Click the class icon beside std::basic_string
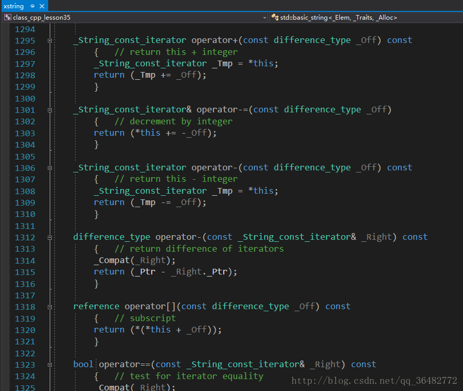463x391 pixels. 275,17
